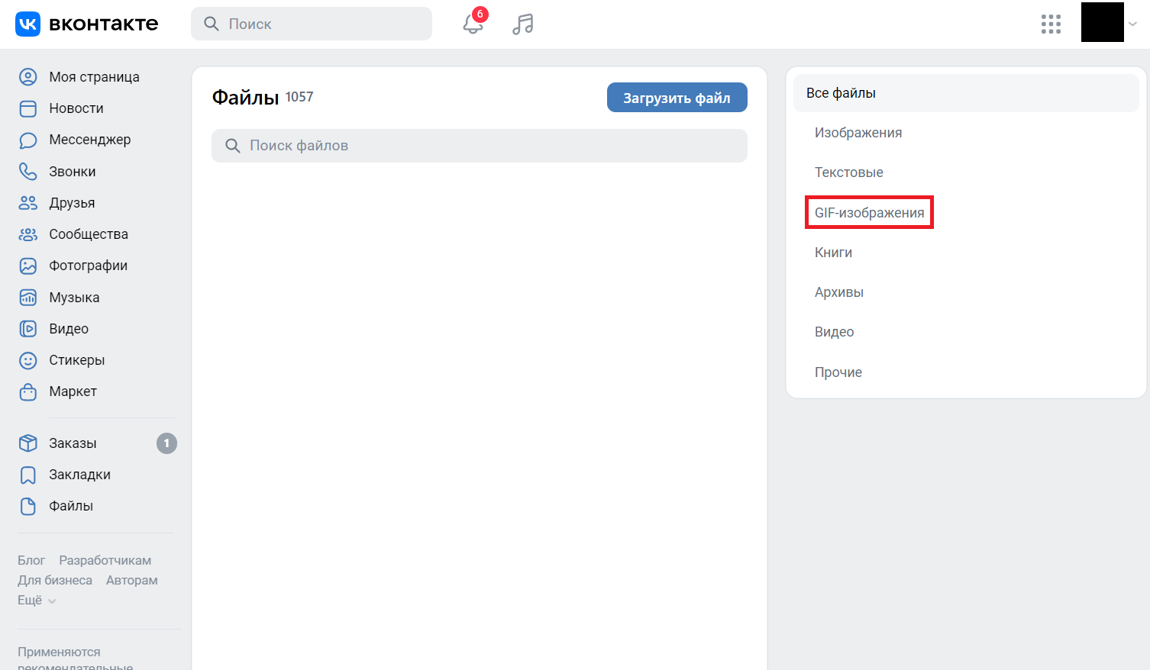Filter files by Изображения
The height and width of the screenshot is (670, 1150).
[x=858, y=133]
